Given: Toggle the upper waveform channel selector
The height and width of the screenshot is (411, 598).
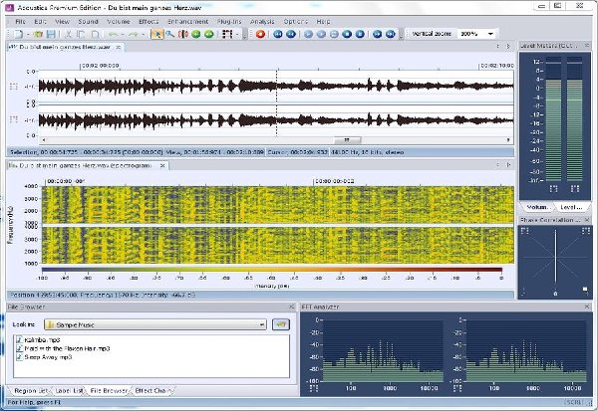Looking at the screenshot, I should [x=14, y=87].
